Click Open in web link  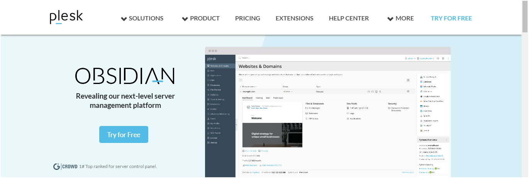pos(249,151)
